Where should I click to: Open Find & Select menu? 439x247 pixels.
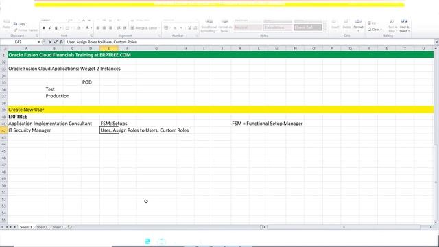[404, 26]
